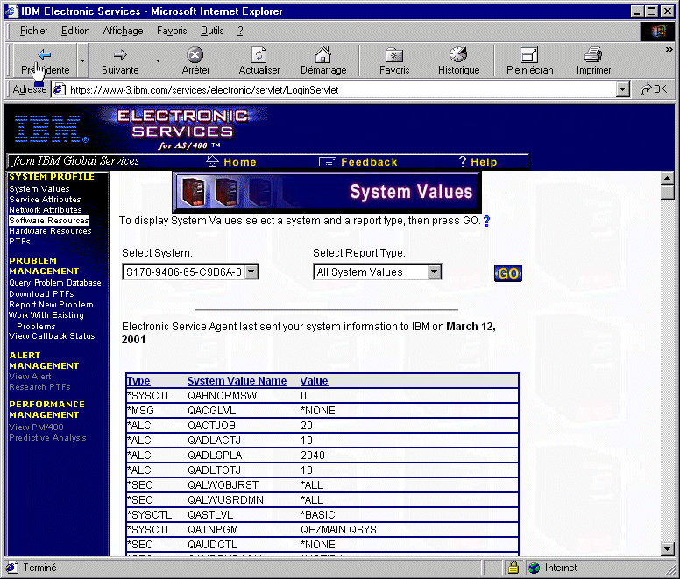Image resolution: width=680 pixels, height=579 pixels.
Task: Open View Callback Status link
Action: (52, 335)
